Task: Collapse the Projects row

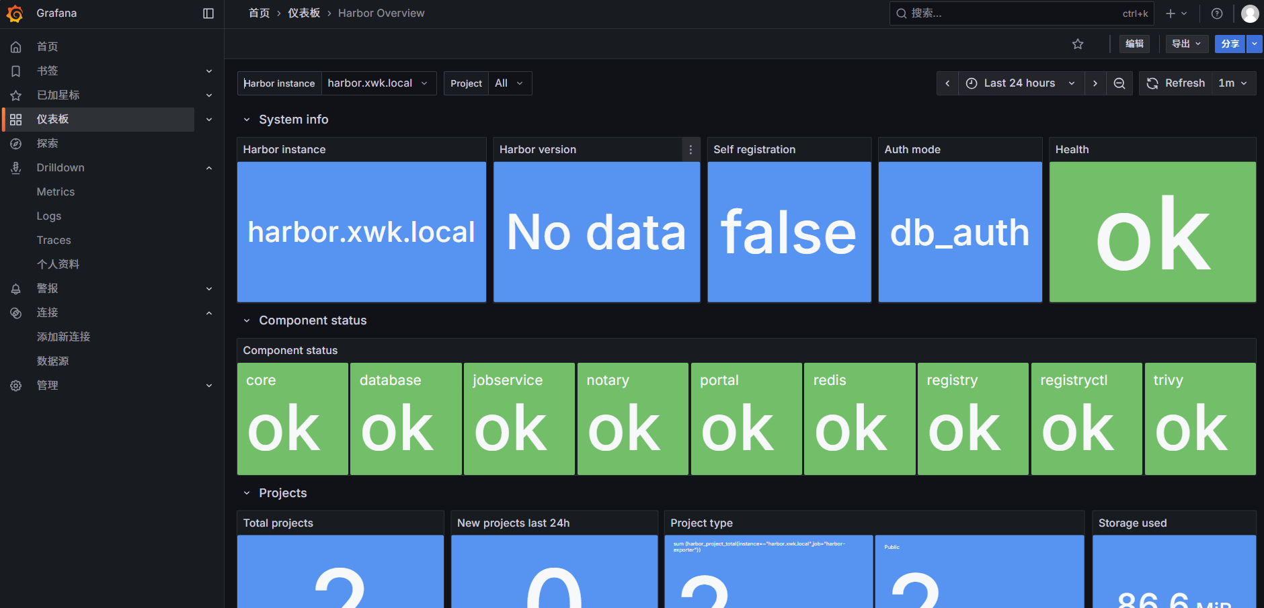Action: pyautogui.click(x=247, y=493)
